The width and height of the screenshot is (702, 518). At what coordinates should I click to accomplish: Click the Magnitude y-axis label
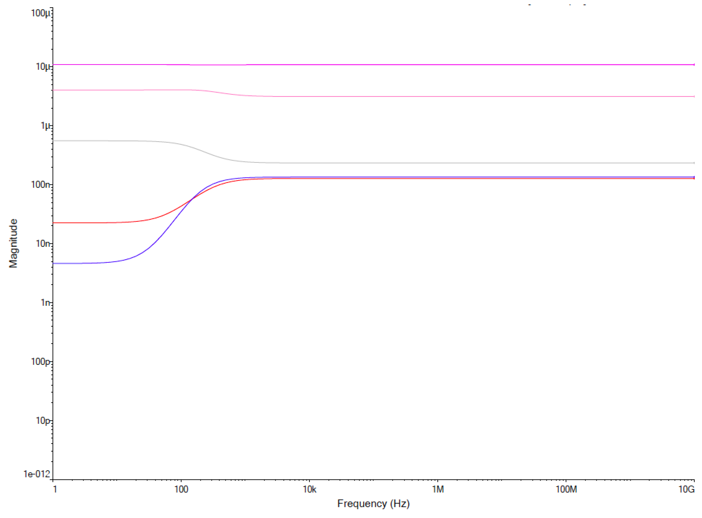click(x=13, y=243)
